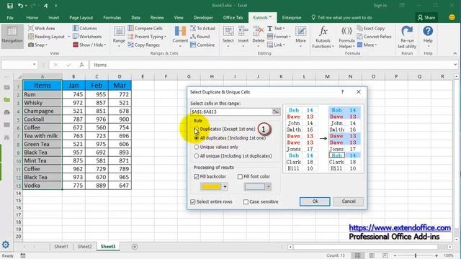Click Re-run last utility
Image resolution: width=461 pixels, height=259 pixels.
click(x=407, y=37)
